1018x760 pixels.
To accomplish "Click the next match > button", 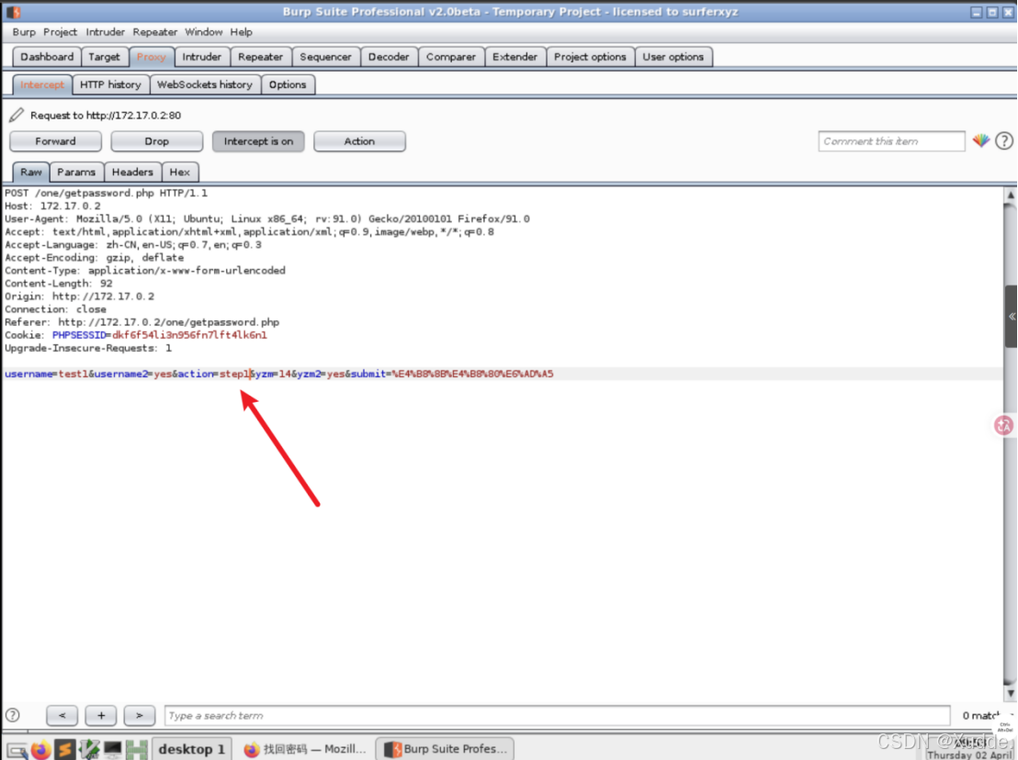I will [140, 716].
